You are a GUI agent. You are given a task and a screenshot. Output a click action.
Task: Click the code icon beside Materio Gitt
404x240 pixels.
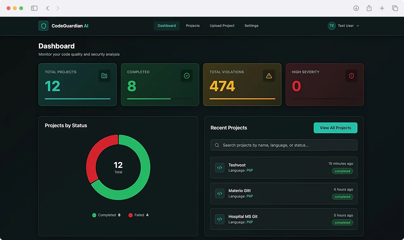(x=220, y=194)
